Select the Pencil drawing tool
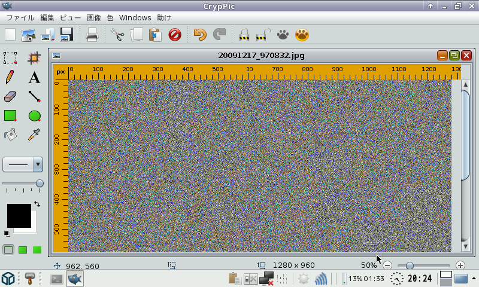Screen dimensions: 479x287 click(x=10, y=77)
